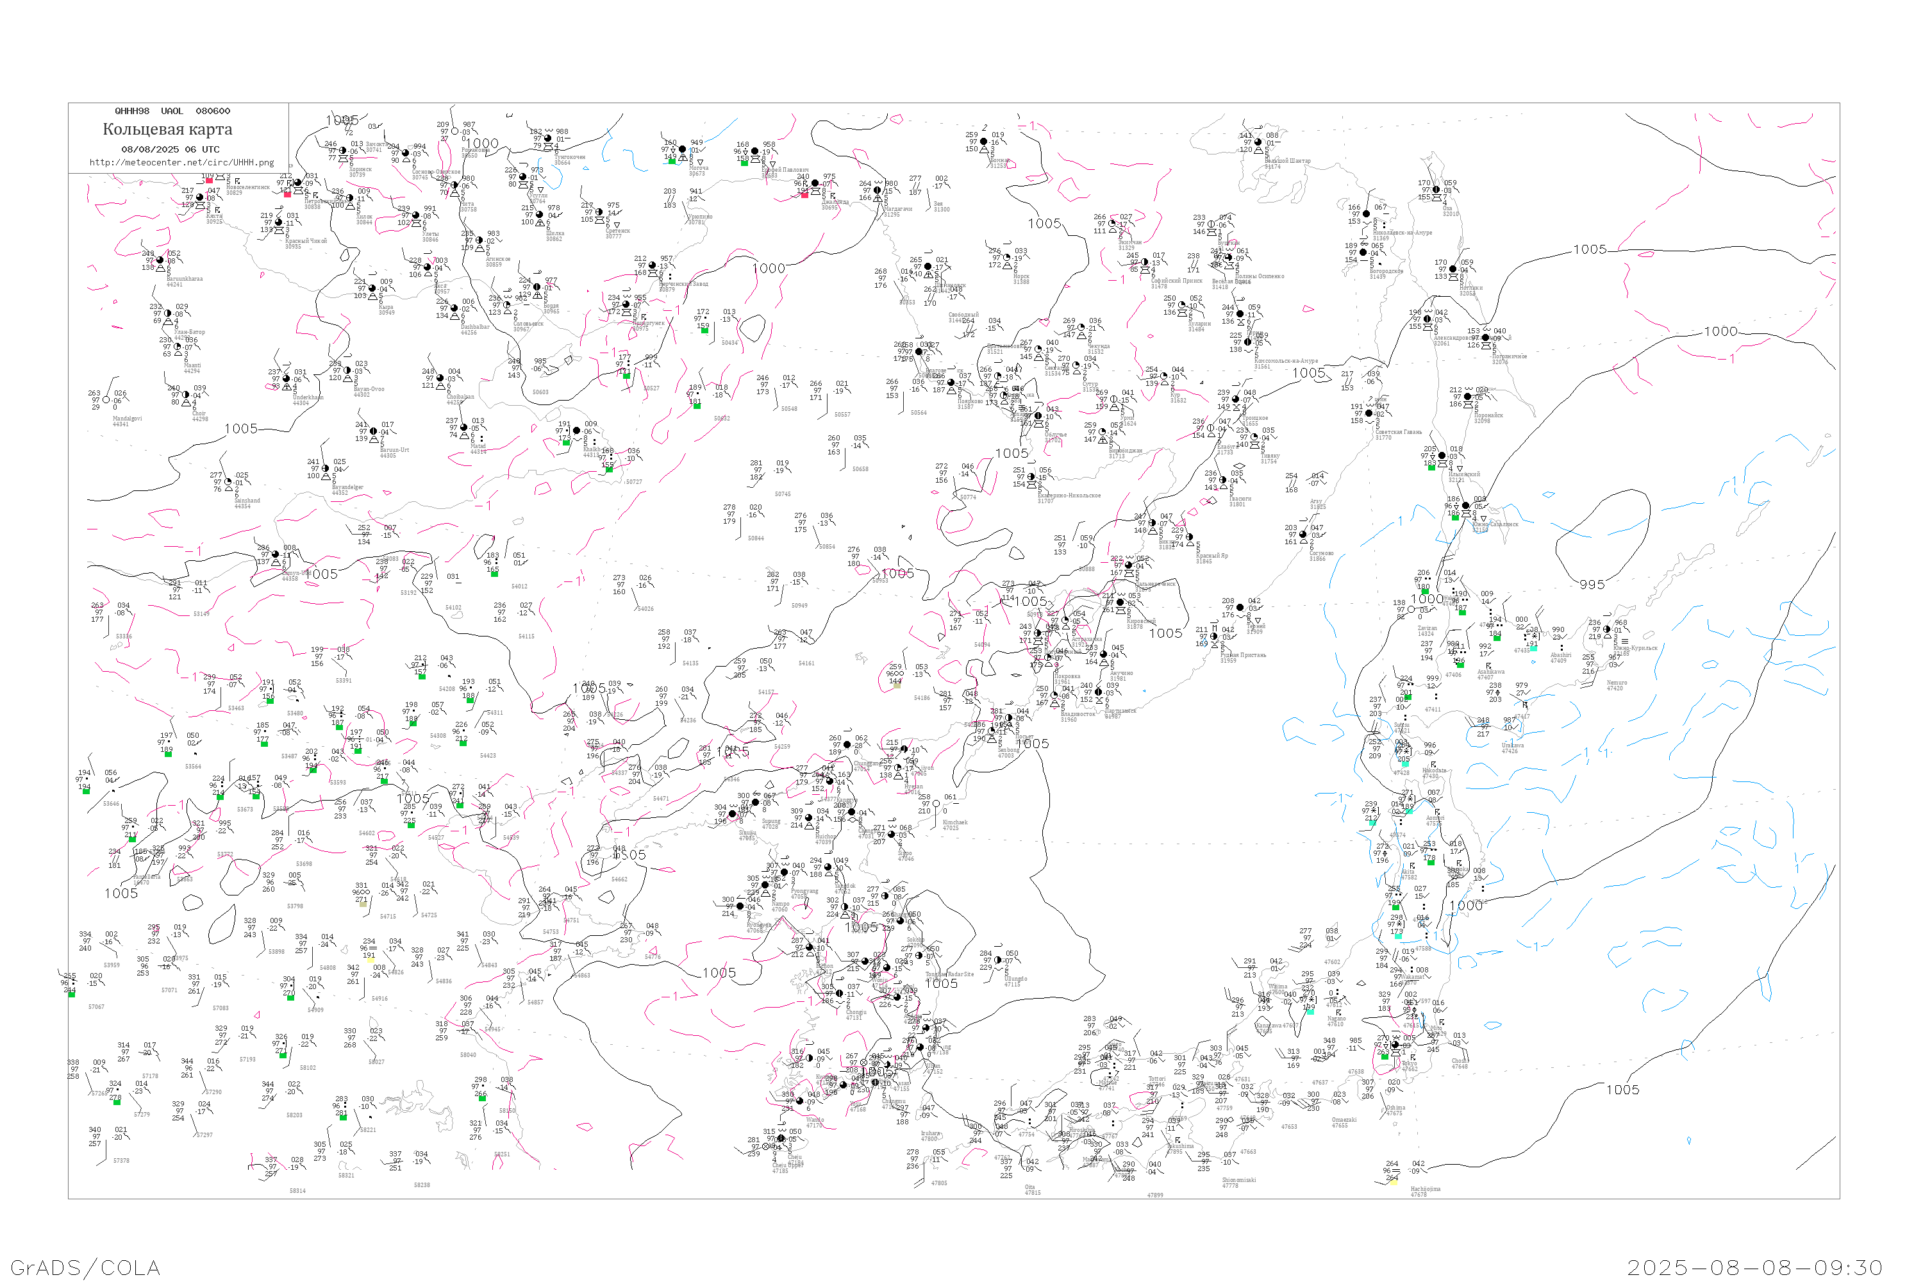Screen dimensions: 1923x1282
Task: Click the 'GrADS/COLA' footer label
Action: (85, 1267)
